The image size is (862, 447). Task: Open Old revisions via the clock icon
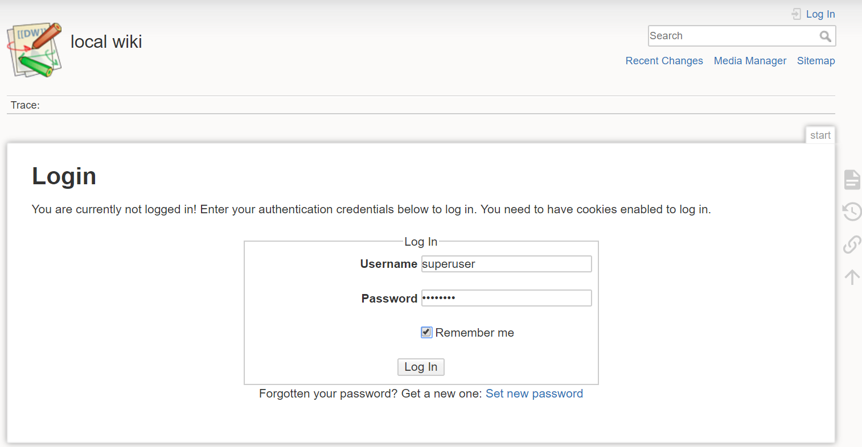tap(852, 212)
